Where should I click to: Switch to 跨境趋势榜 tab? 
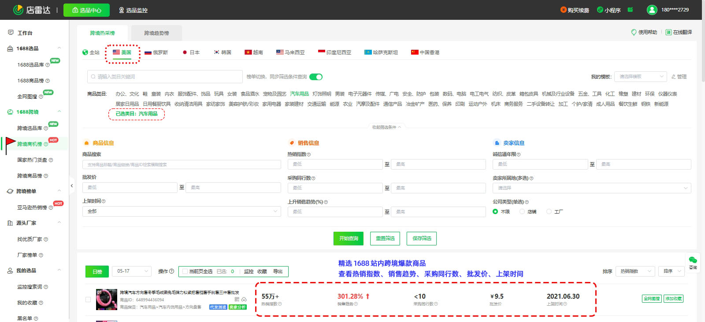coord(156,33)
